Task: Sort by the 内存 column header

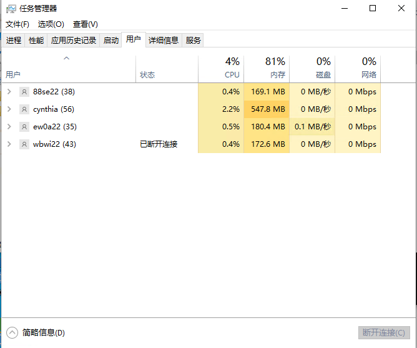Action: 267,69
